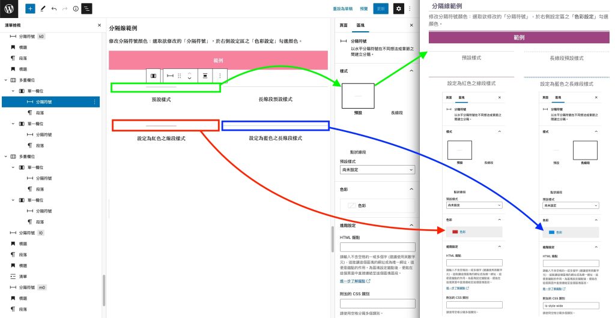Toggle the settings gear sidebar button
The image size is (615, 318).
[399, 8]
